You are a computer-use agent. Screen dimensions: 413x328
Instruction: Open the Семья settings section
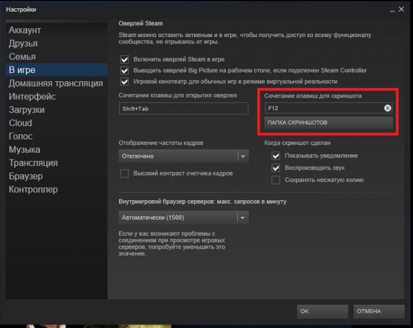[x=57, y=57]
